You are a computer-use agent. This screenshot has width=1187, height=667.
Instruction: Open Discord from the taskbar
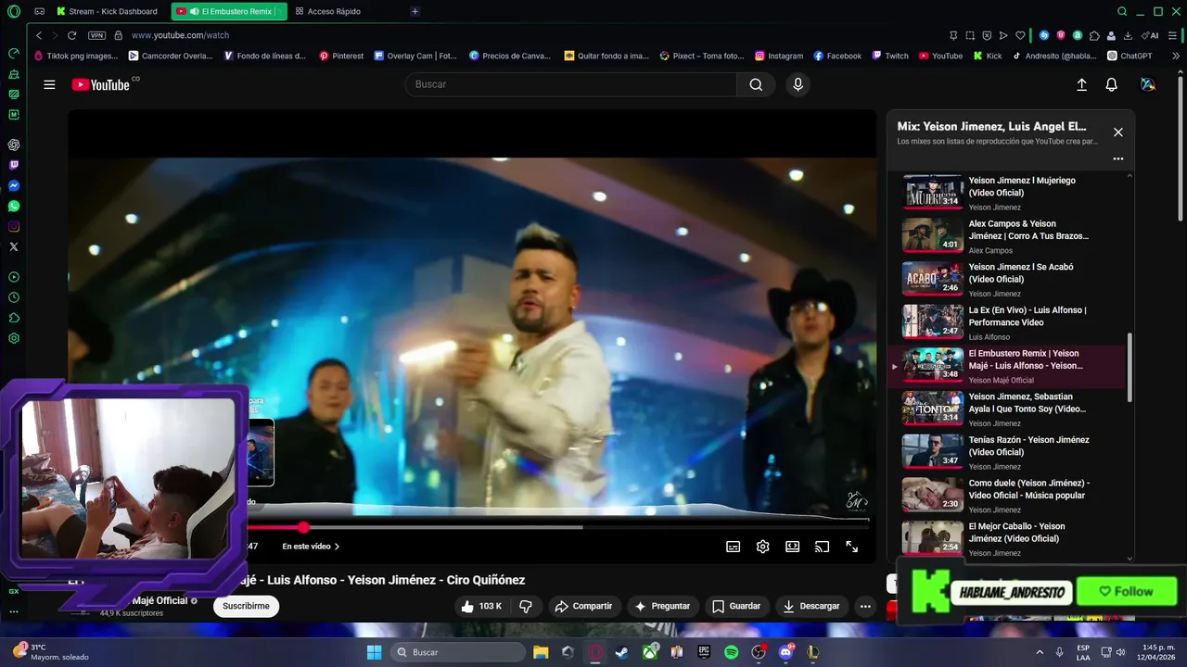[x=786, y=652]
